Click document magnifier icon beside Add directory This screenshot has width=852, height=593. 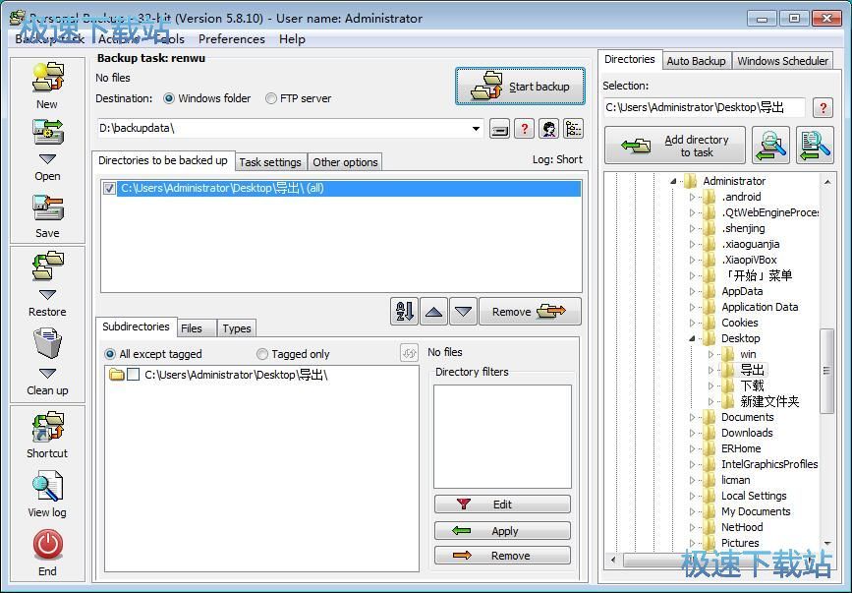pyautogui.click(x=815, y=146)
